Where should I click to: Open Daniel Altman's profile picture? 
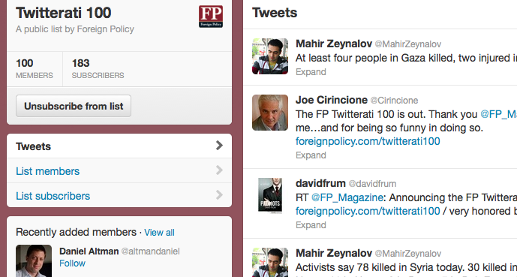click(34, 260)
